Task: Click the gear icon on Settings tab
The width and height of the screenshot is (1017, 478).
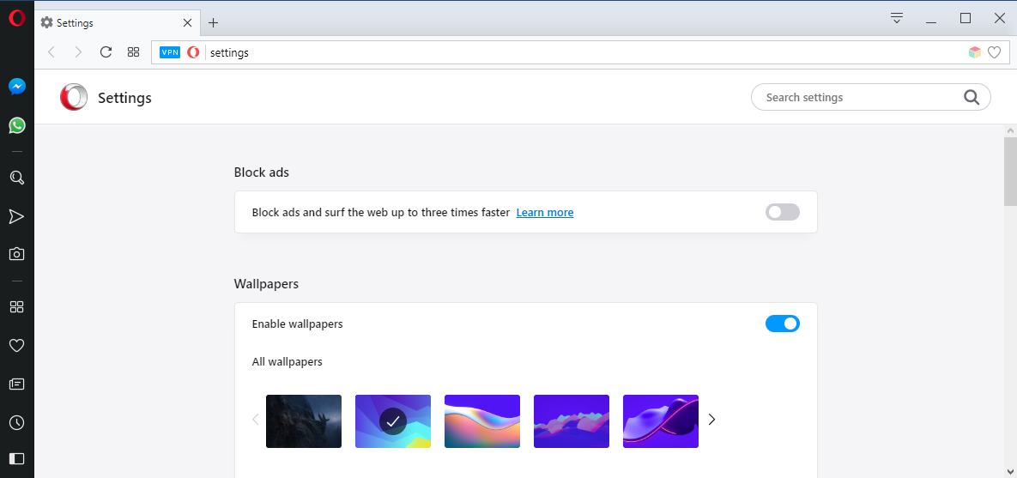Action: [46, 22]
